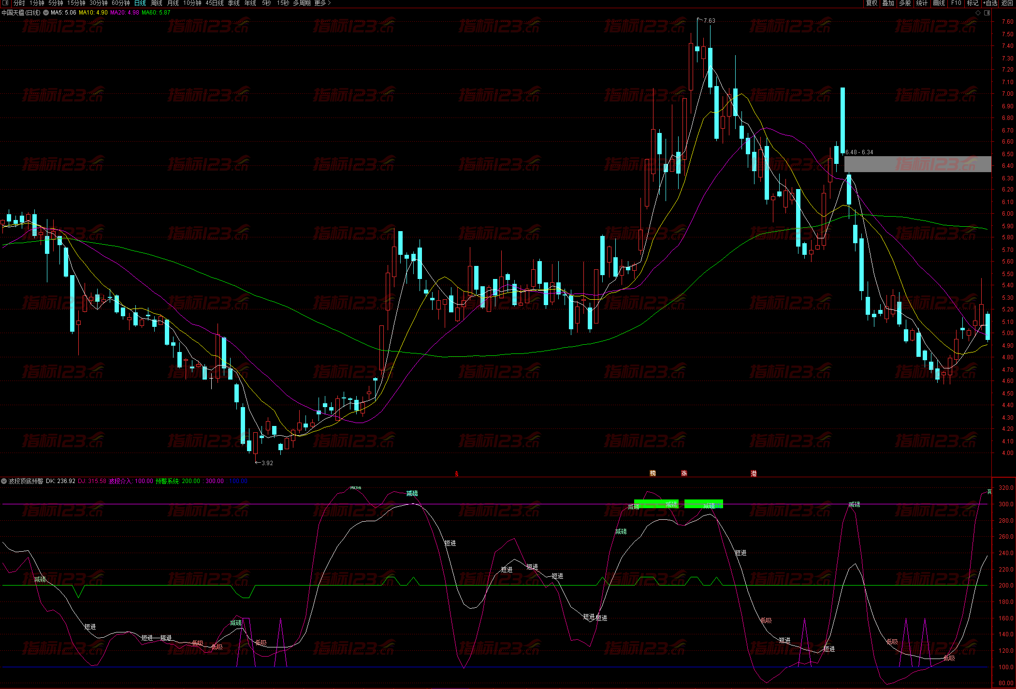Viewport: 1016px width, 689px height.
Task: Open the F10 company info
Action: click(956, 3)
